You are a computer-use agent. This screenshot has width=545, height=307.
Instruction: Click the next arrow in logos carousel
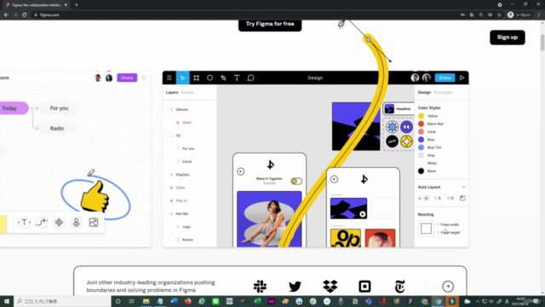pyautogui.click(x=448, y=287)
